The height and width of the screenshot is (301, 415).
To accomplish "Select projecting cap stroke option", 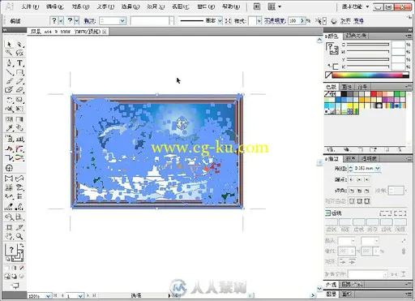I will (366, 179).
